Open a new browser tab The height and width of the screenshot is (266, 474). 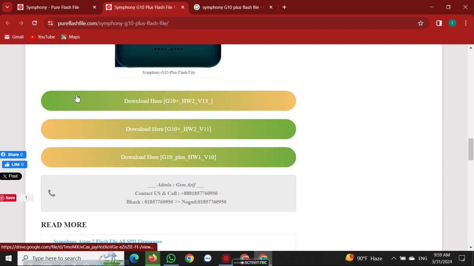tap(284, 7)
